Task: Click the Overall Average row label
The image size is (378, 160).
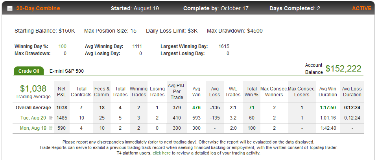Action: click(33, 108)
